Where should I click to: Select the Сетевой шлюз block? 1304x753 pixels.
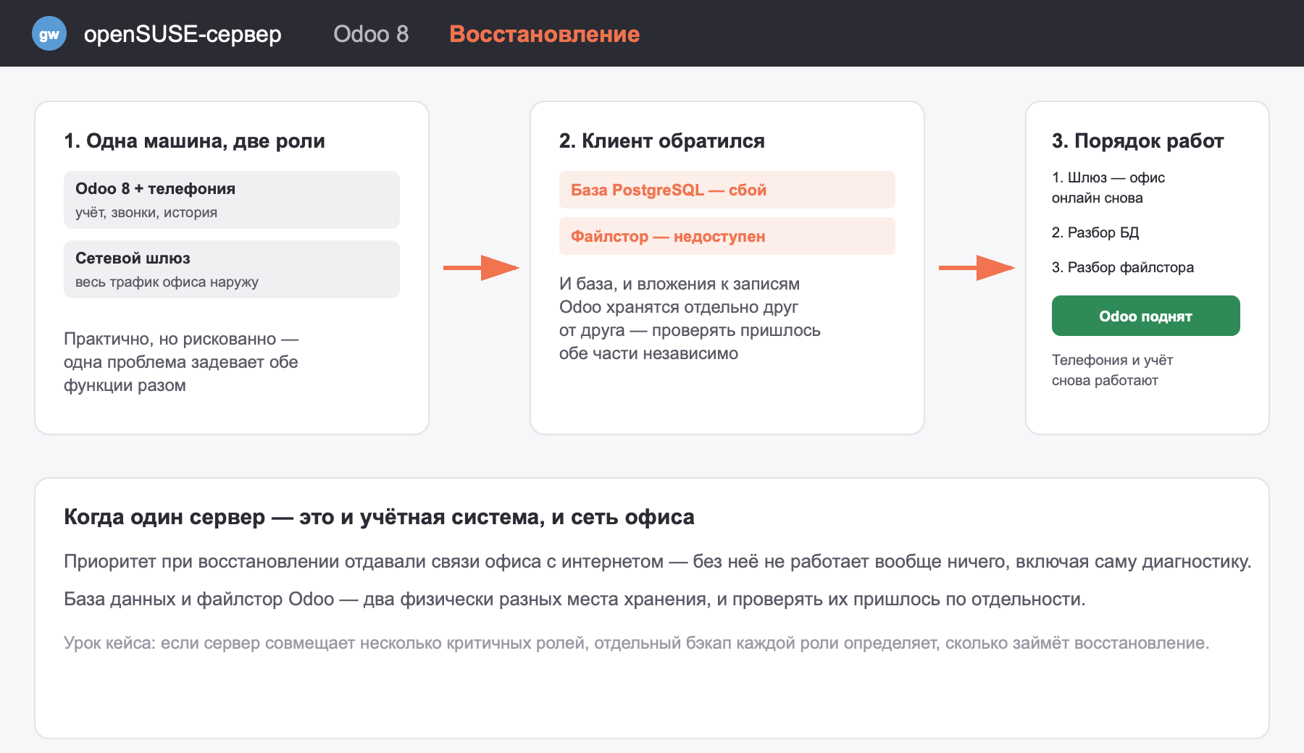[x=231, y=269]
